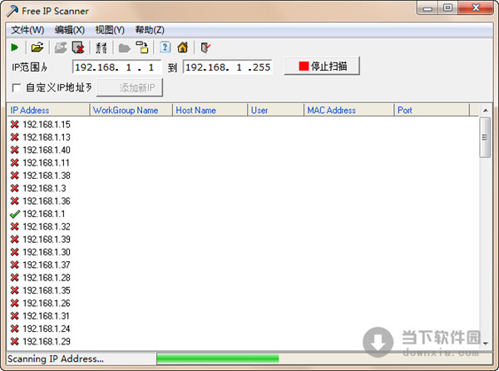Image resolution: width=499 pixels, height=371 pixels.
Task: Open the 编辑(X) menu
Action: [70, 30]
